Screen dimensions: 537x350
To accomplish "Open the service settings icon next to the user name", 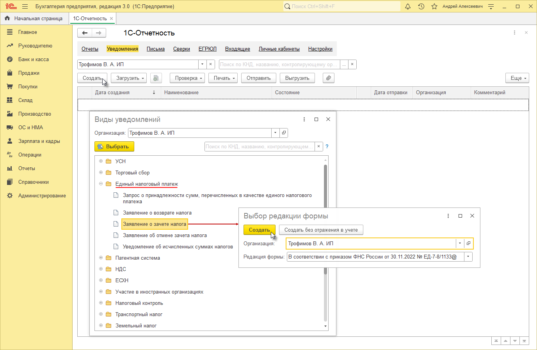I will click(491, 6).
